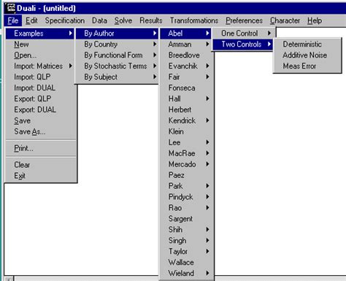Expand the MacRae author submenu
The height and width of the screenshot is (281, 346).
187,153
